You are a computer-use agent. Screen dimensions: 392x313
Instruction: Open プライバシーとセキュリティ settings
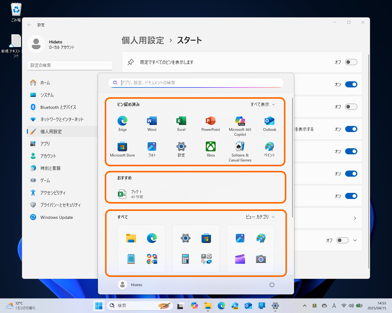[x=62, y=205]
